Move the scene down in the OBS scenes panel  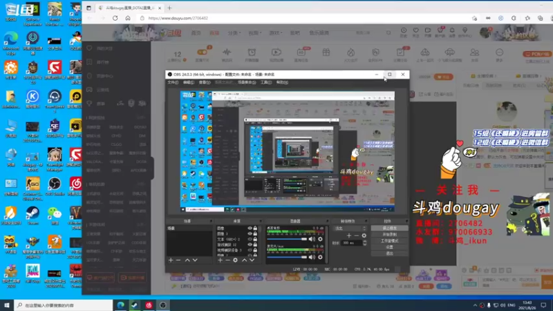click(195, 261)
